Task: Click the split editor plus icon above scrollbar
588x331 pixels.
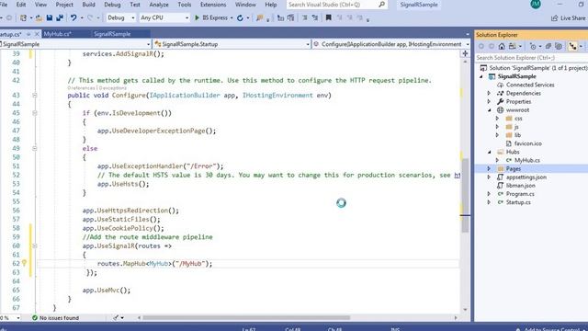Action: (465, 53)
